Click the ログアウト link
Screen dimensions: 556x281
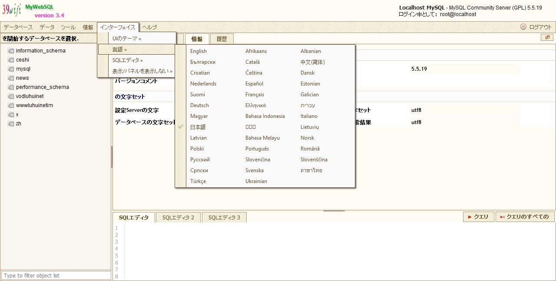(540, 27)
